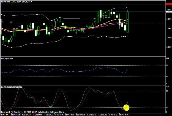Click the white 2.0474 current price box
Viewport: 172px width, 116px height.
click(x=169, y=12)
